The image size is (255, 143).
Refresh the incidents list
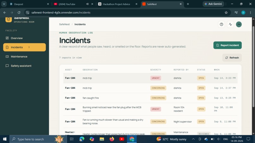[x=232, y=58]
